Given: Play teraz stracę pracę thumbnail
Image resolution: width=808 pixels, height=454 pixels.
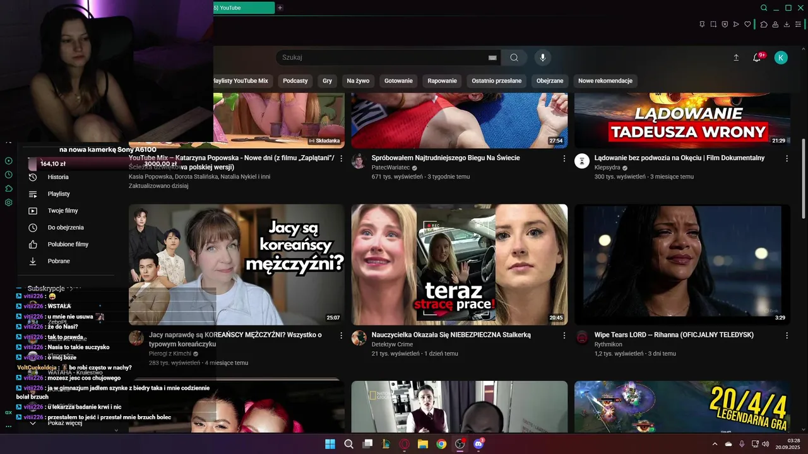Looking at the screenshot, I should (x=460, y=265).
